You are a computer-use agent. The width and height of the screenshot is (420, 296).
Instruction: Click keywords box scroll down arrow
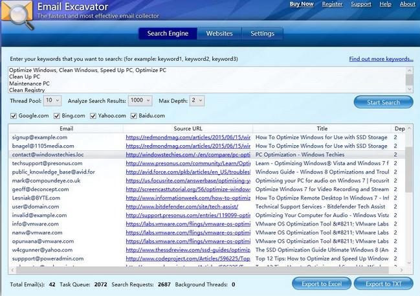[409, 89]
